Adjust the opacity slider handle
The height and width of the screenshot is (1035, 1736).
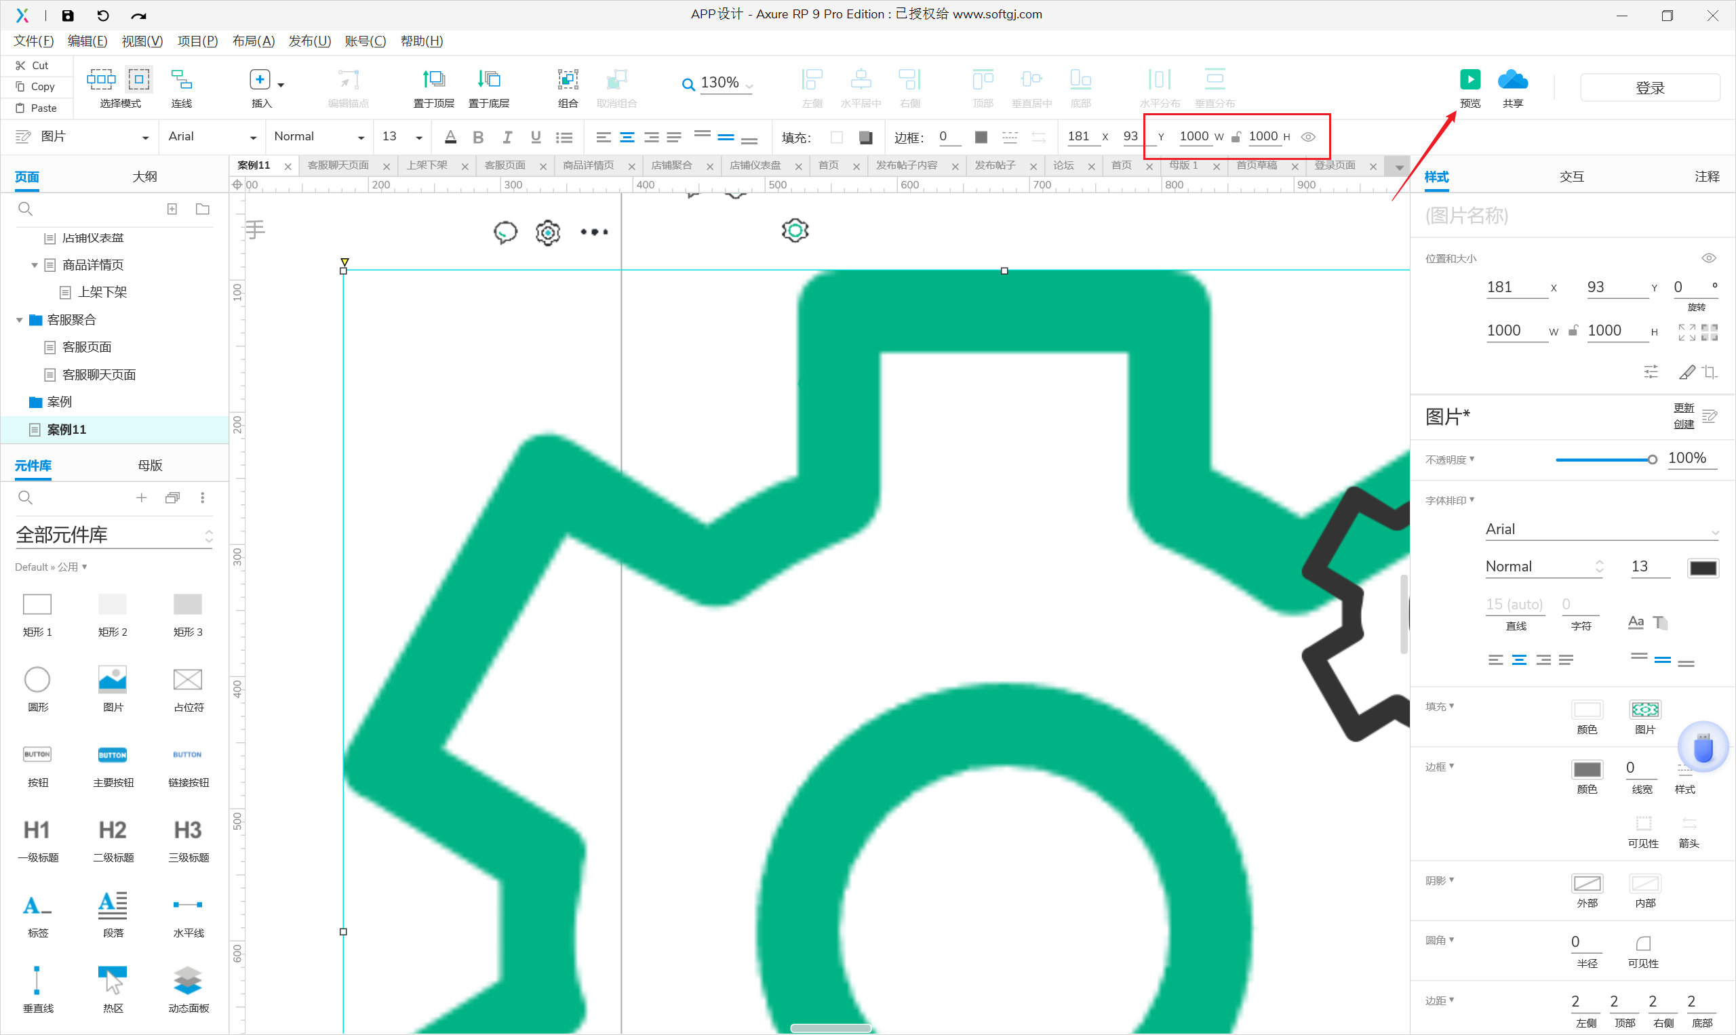point(1651,460)
